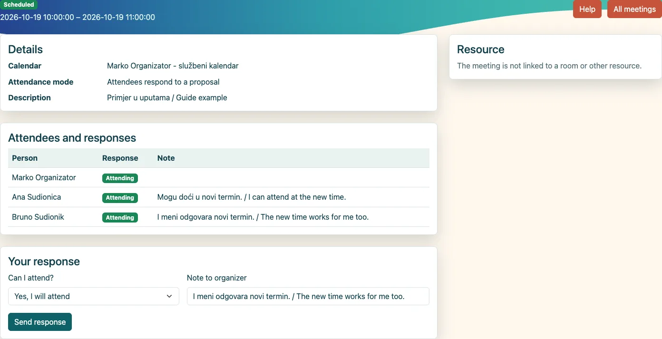662x339 pixels.
Task: Click Marko Organizator's Attending badge
Action: pos(120,178)
